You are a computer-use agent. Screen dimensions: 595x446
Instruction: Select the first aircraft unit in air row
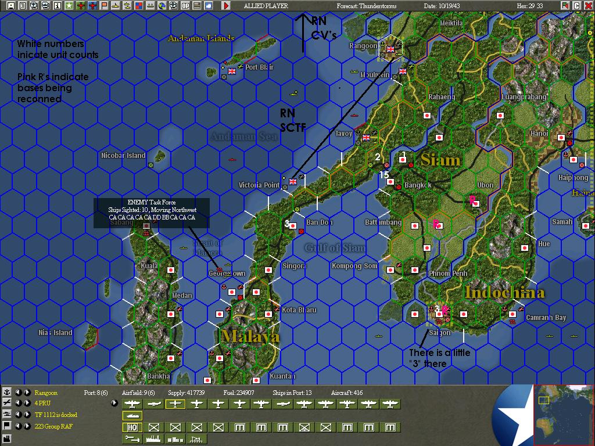click(132, 404)
